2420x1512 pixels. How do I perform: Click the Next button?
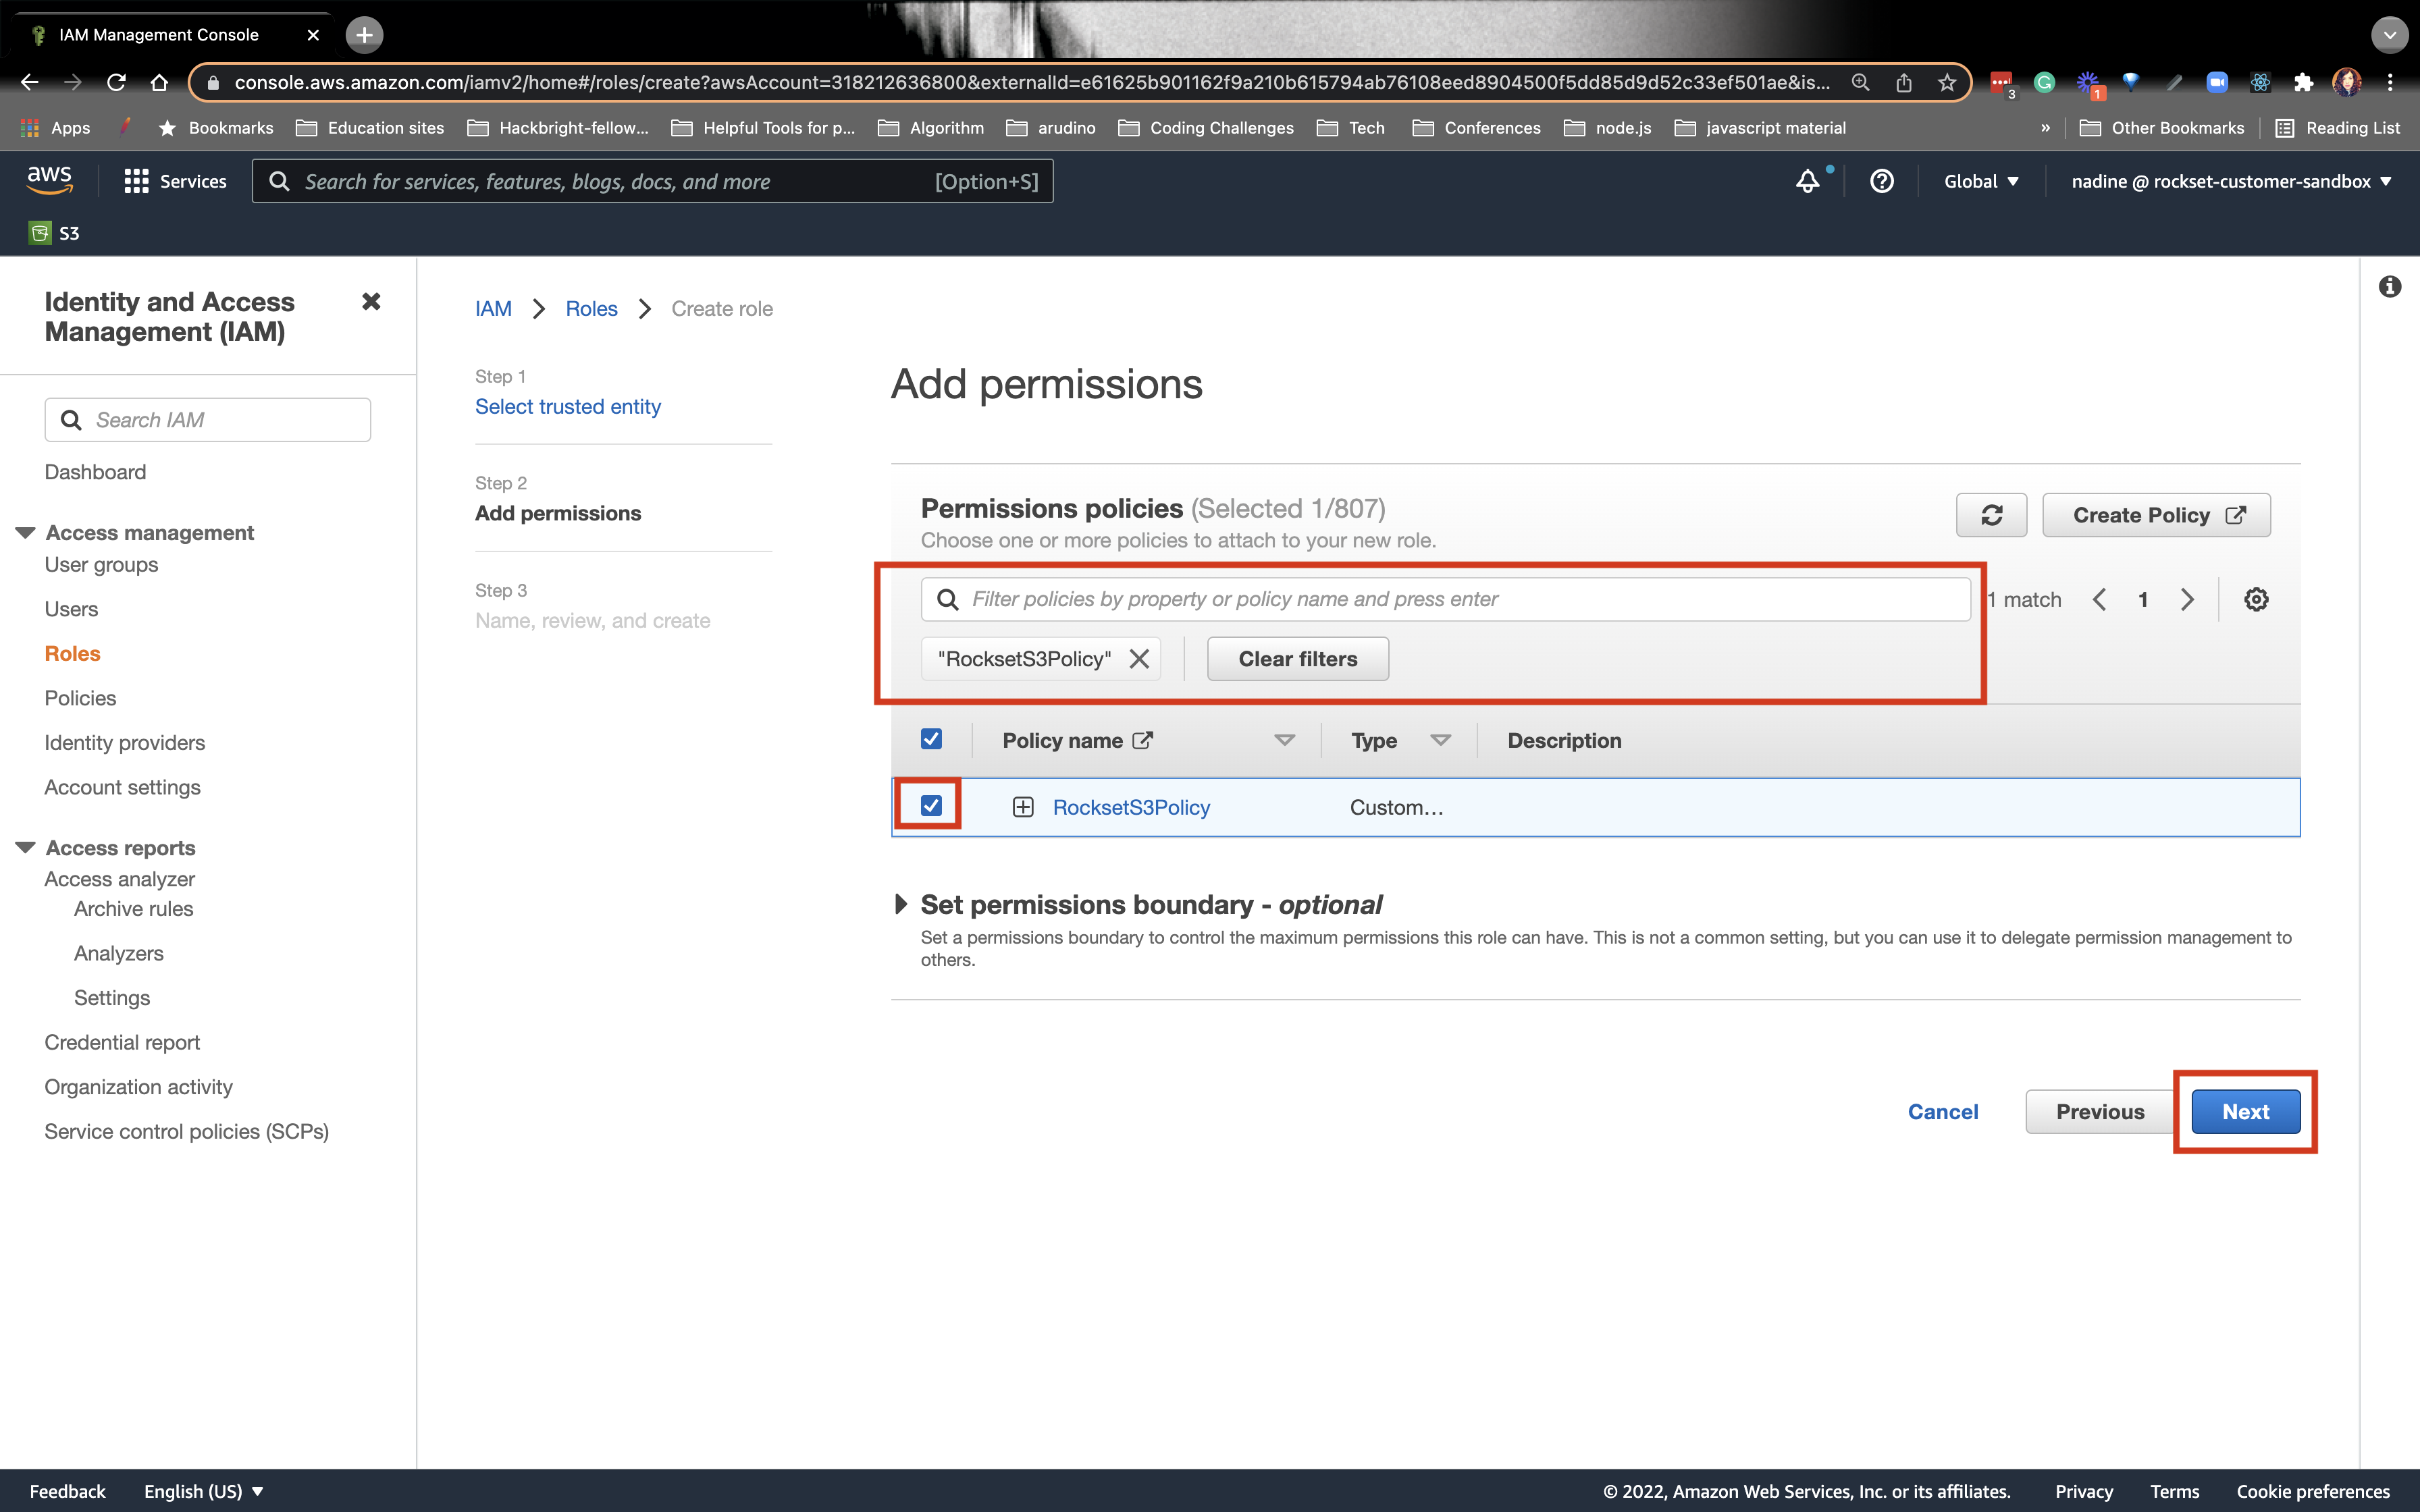click(x=2245, y=1111)
